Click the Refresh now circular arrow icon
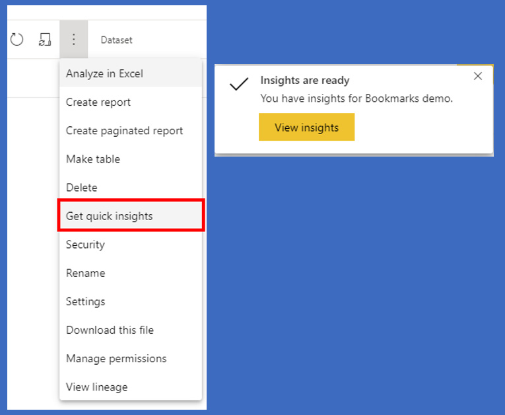Image resolution: width=505 pixels, height=415 pixels. pyautogui.click(x=17, y=40)
